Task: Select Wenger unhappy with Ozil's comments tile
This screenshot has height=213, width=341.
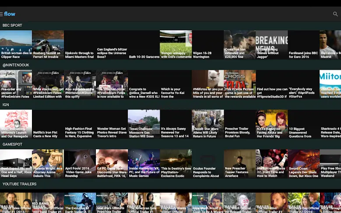Action: (x=176, y=45)
